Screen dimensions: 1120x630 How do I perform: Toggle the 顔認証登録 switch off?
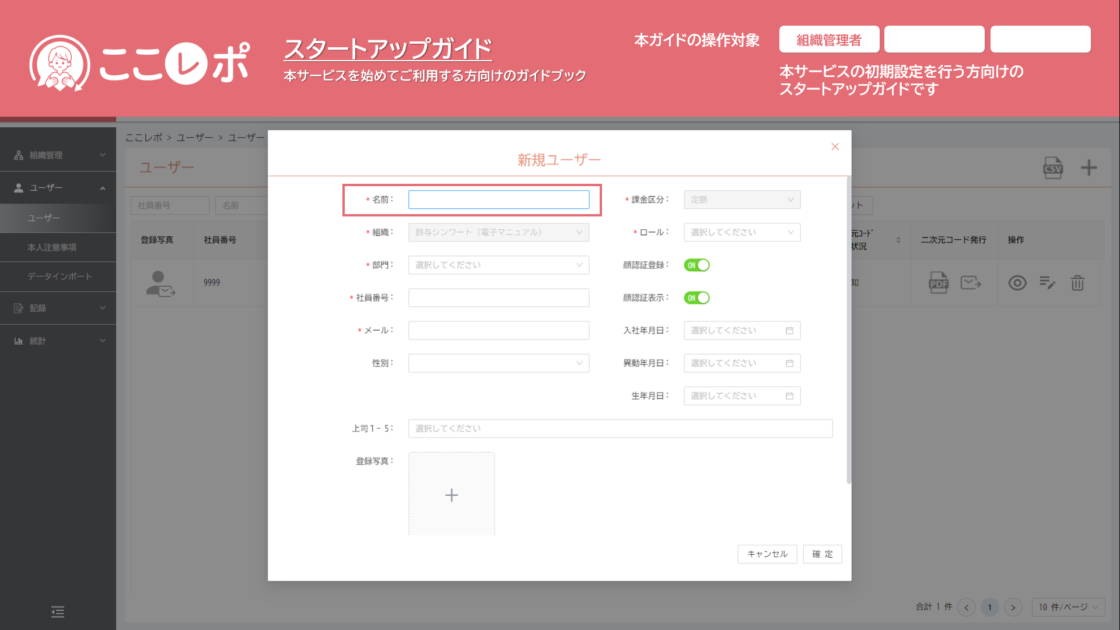(x=696, y=265)
